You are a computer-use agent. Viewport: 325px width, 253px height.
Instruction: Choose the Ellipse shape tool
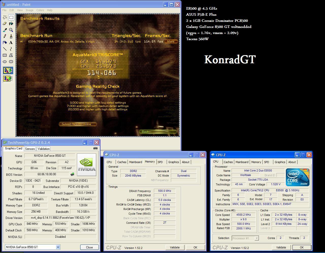(x=5, y=62)
